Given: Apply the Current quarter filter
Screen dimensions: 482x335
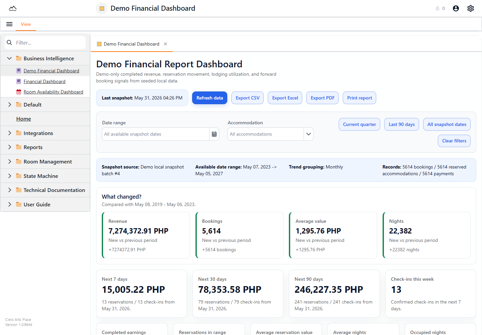Looking at the screenshot, I should (x=359, y=124).
